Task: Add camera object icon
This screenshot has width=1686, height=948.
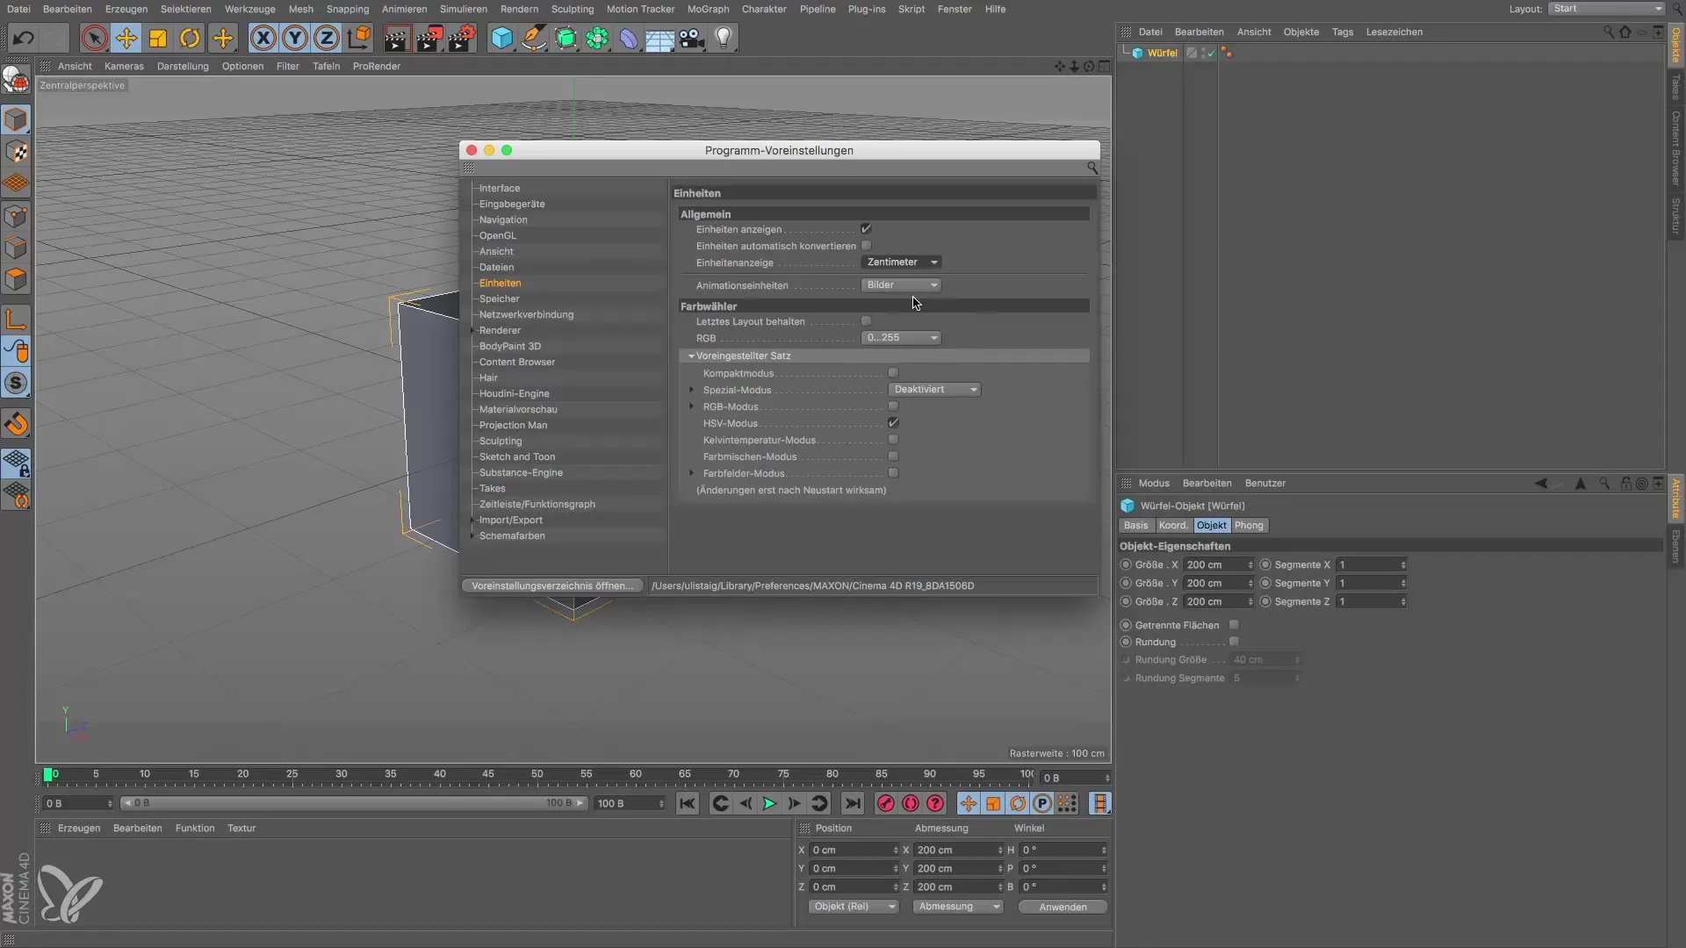Action: [x=692, y=39]
